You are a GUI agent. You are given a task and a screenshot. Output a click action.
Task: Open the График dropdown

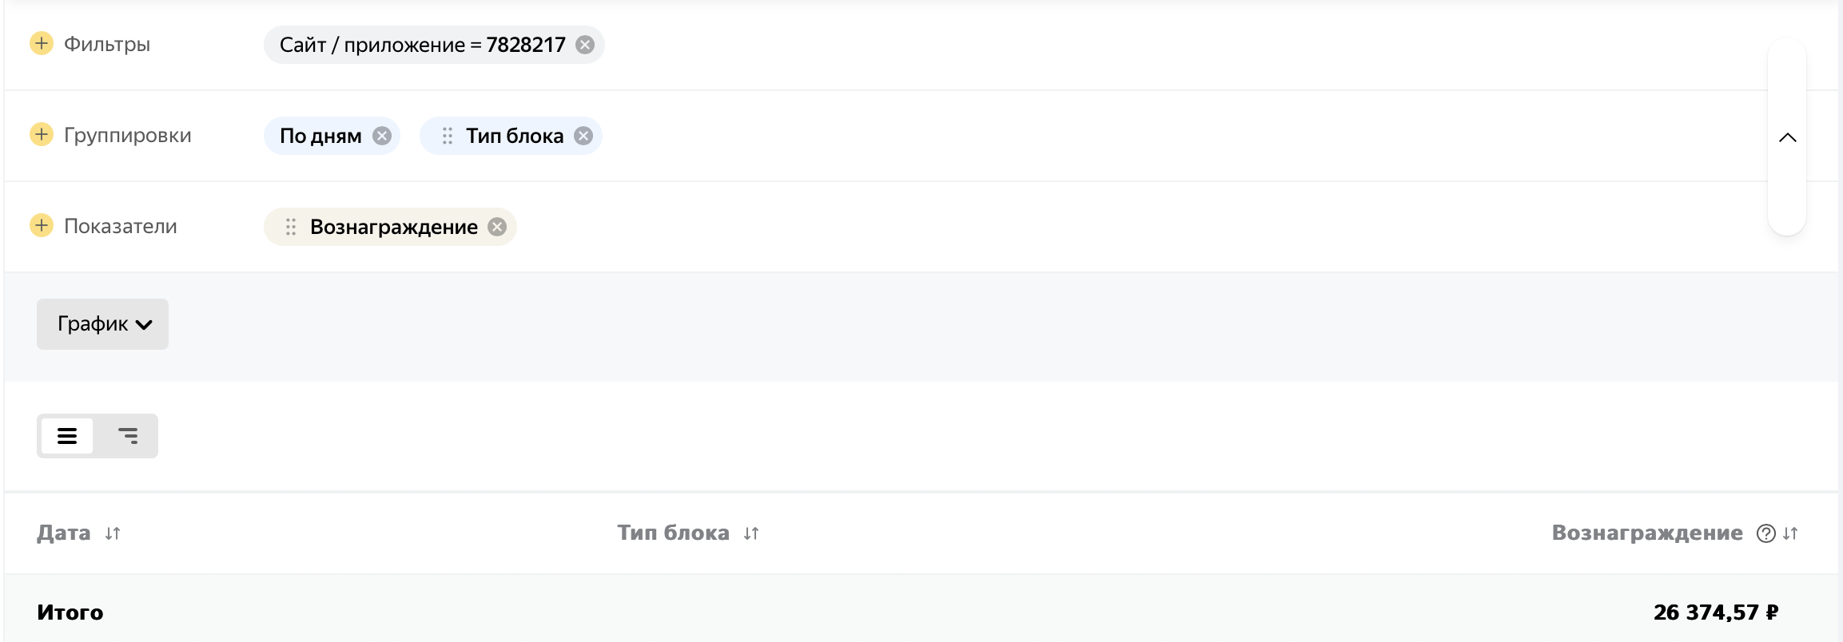pyautogui.click(x=102, y=324)
